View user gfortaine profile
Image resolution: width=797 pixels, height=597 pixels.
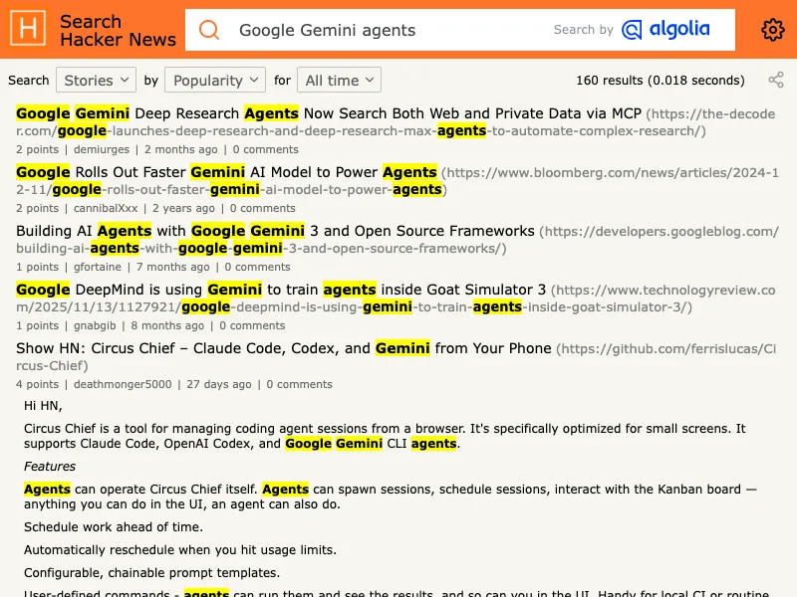(98, 267)
